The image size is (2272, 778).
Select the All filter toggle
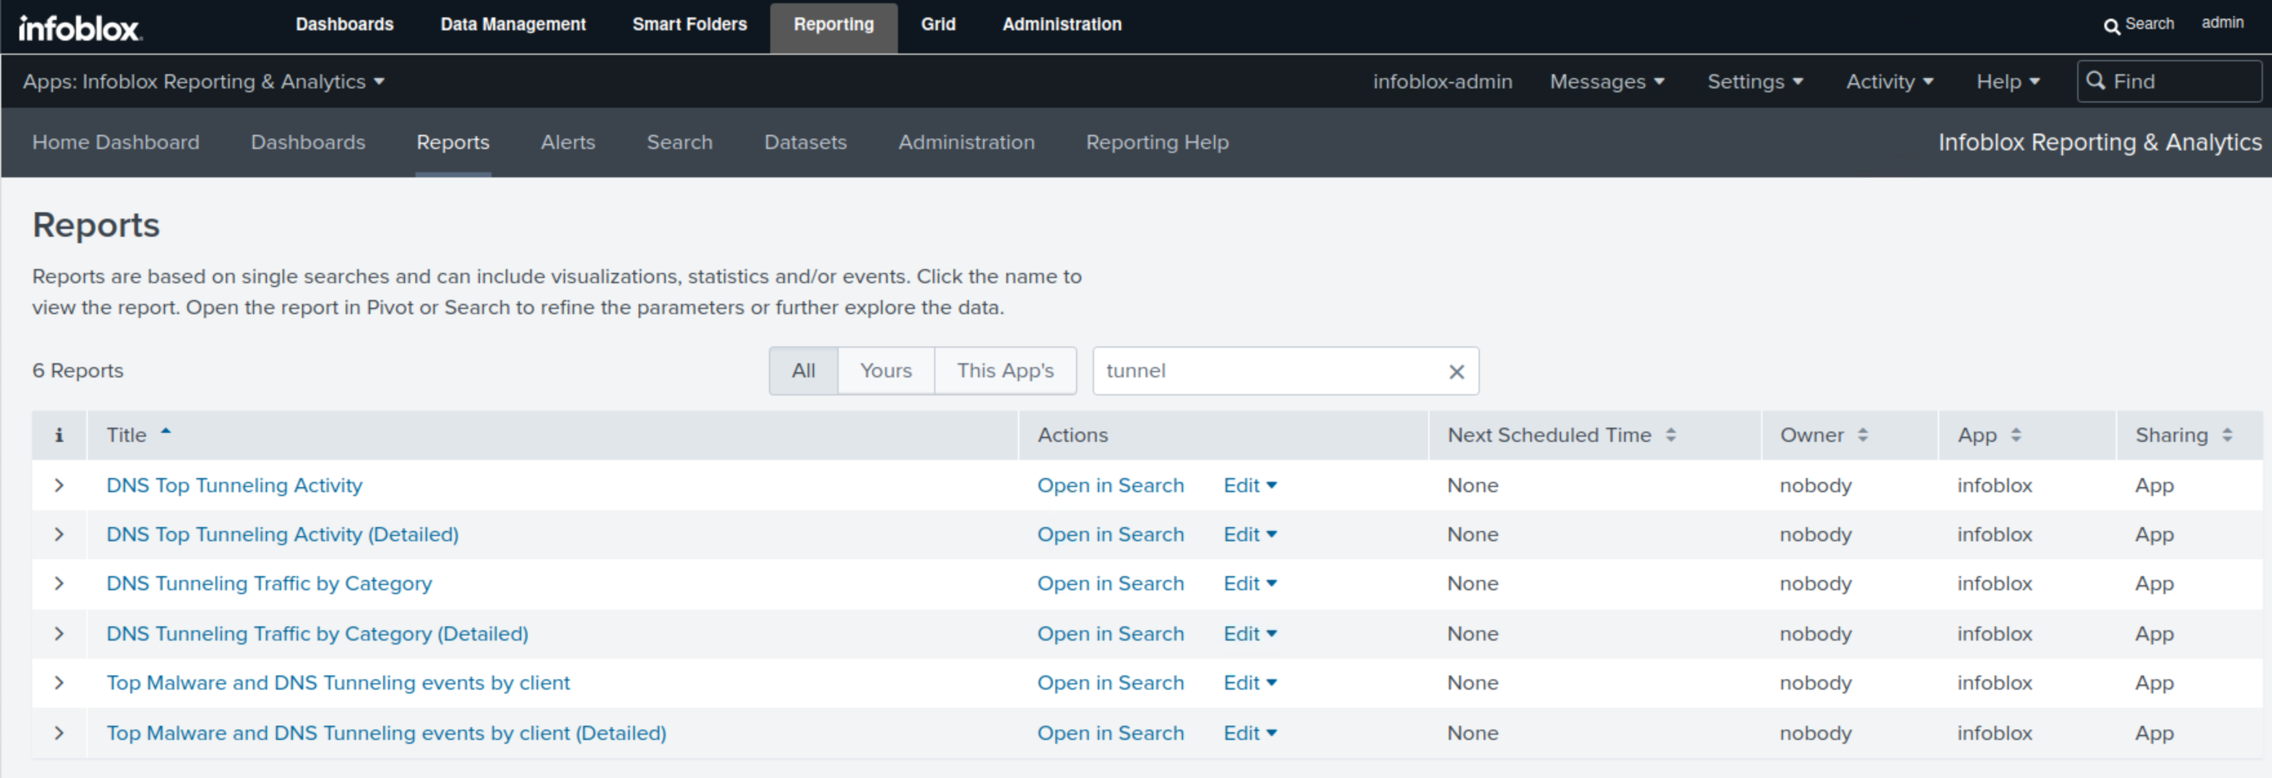pyautogui.click(x=802, y=370)
